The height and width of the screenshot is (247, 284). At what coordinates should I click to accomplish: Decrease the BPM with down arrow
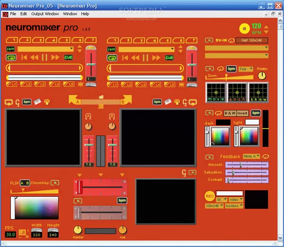click(x=266, y=32)
